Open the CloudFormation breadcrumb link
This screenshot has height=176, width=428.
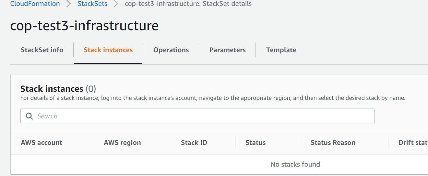point(35,4)
